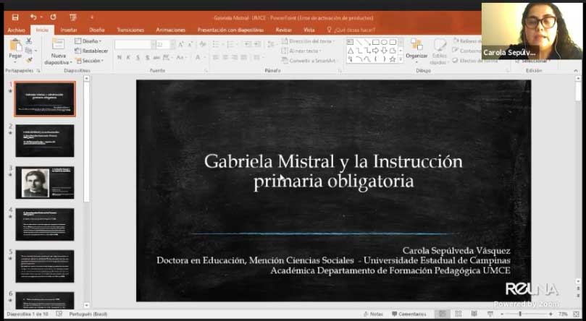
Task: Toggle the Notas pane
Action: pos(374,314)
